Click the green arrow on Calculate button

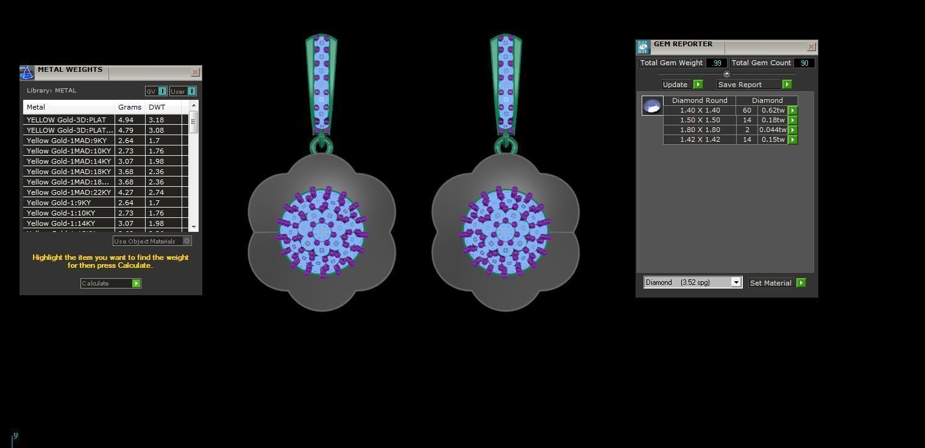tap(136, 284)
